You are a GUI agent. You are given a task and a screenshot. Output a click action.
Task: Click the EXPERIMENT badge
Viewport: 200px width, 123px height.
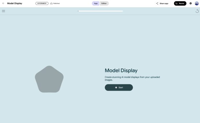click(42, 3)
